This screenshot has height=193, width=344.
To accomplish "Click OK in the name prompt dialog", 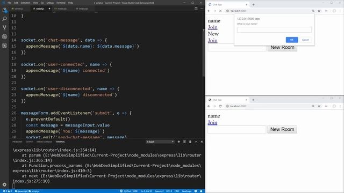I will (292, 40).
